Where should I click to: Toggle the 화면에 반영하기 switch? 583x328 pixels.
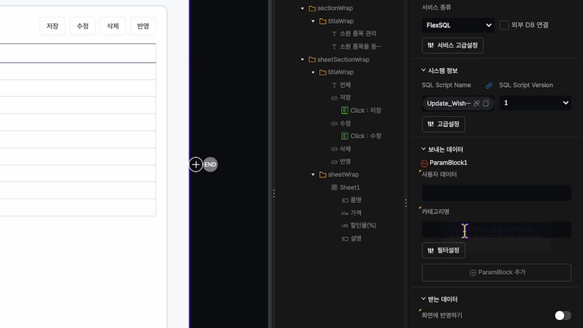[x=563, y=315]
